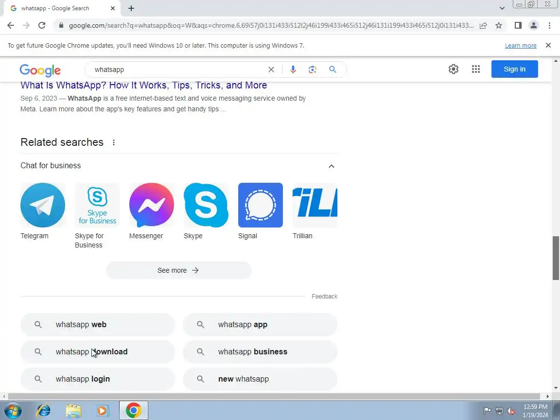Click the horizontal scrollbar at the bottom
This screenshot has width=560, height=420.
[x=274, y=397]
